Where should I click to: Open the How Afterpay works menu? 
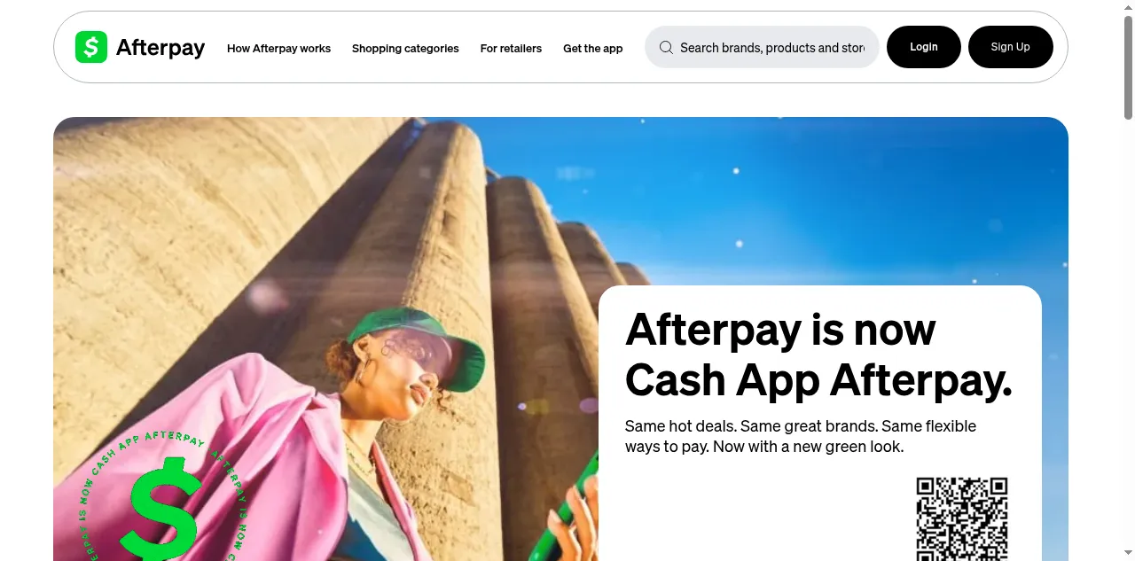pos(278,49)
